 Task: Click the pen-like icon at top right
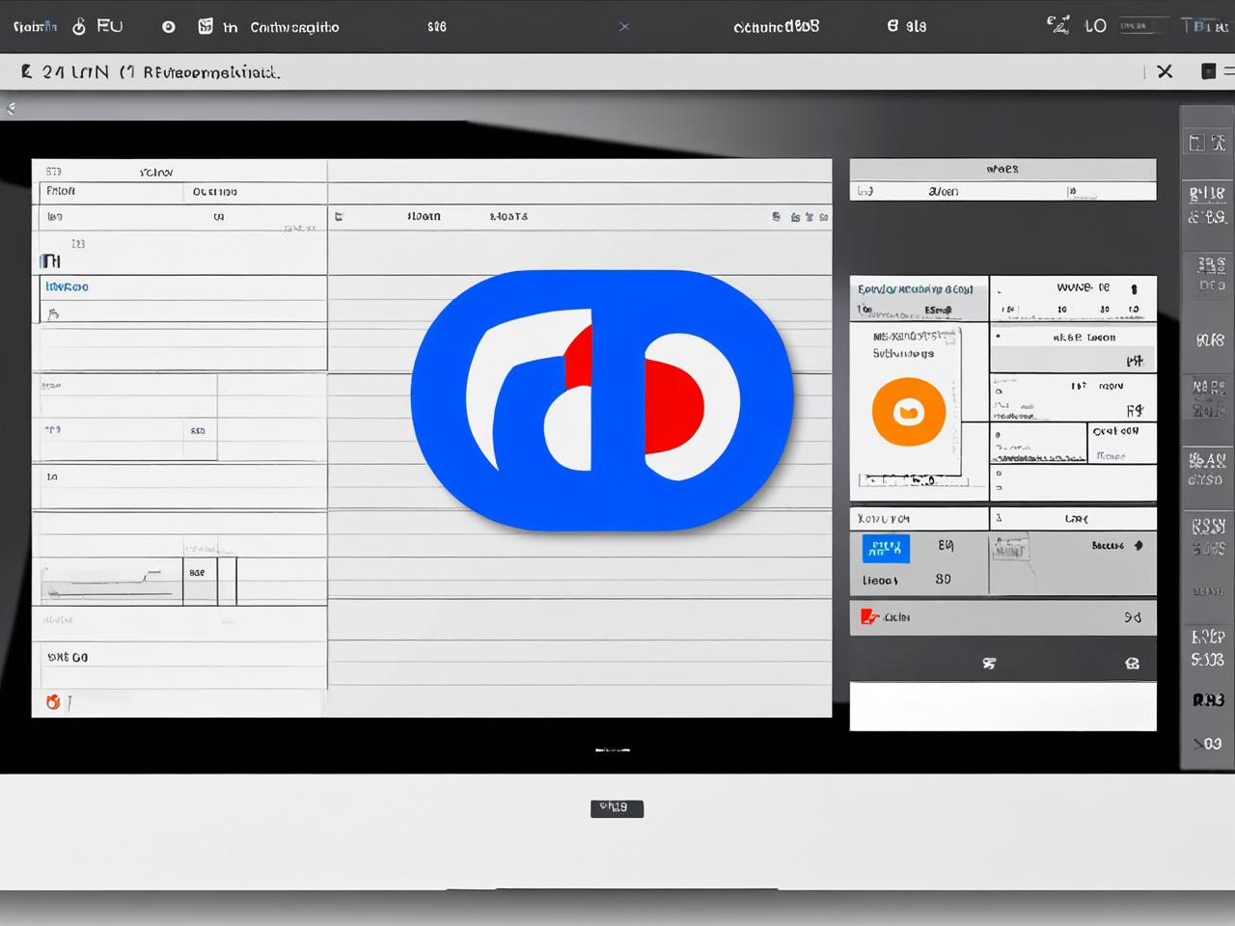click(x=1058, y=25)
